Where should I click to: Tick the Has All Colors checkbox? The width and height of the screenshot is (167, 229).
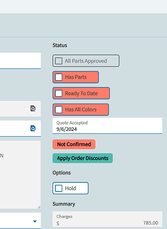coord(59,109)
